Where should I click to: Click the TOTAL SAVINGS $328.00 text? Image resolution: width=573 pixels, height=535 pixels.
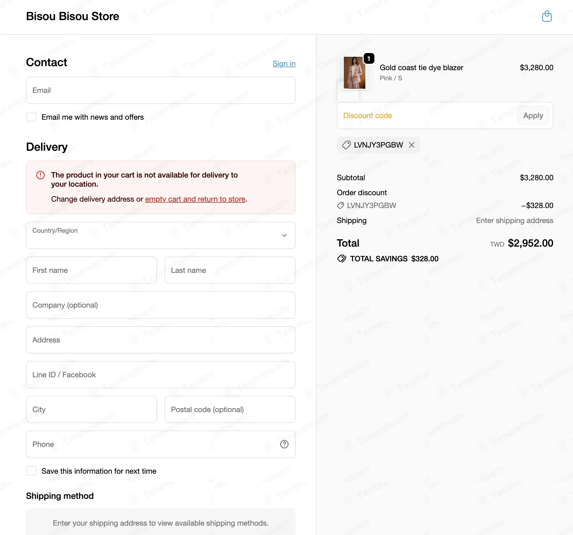(x=394, y=259)
